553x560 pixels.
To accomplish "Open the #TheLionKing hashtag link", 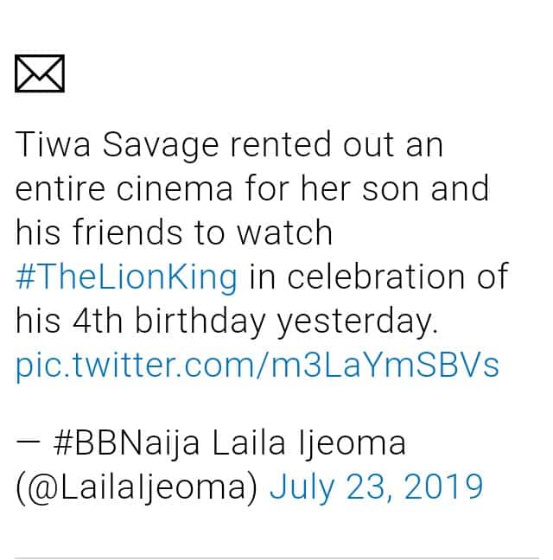I will point(126,277).
